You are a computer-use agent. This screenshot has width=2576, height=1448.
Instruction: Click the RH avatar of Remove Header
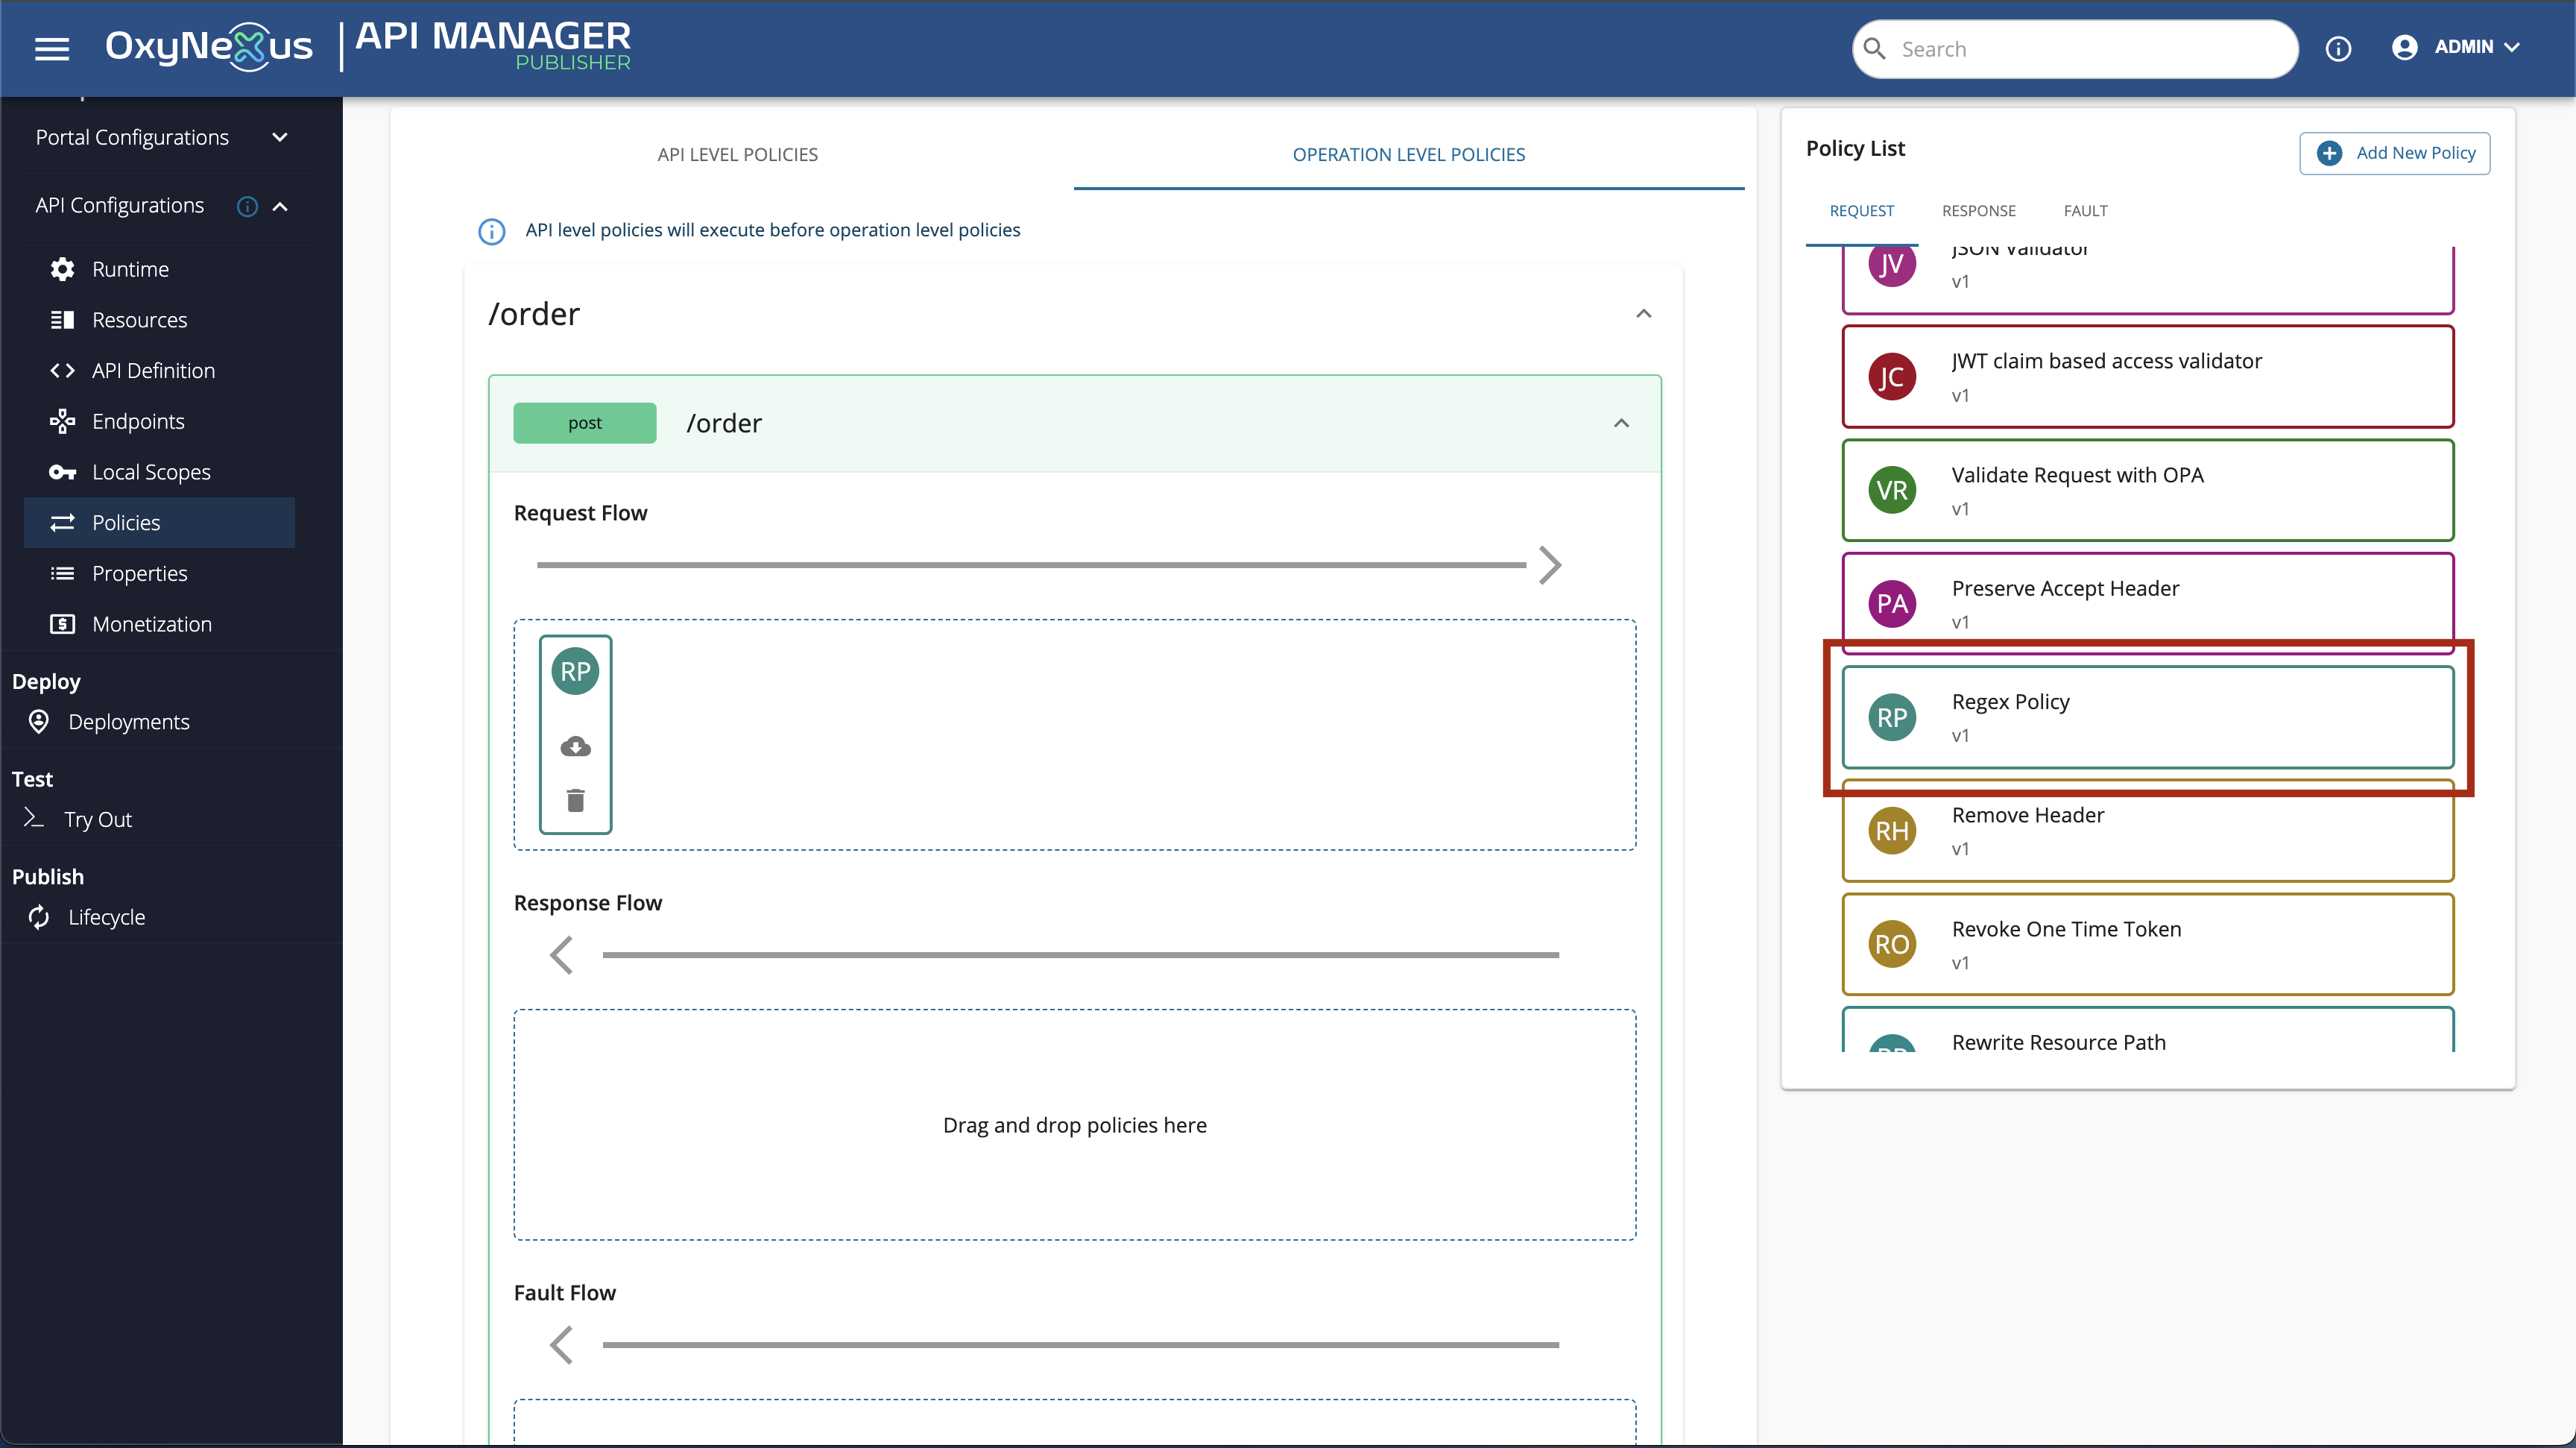[1892, 831]
